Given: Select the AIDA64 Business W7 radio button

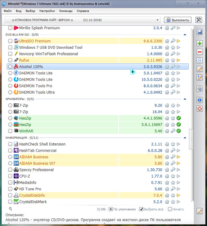Looking at the screenshot, I should pyautogui.click(x=10, y=163).
